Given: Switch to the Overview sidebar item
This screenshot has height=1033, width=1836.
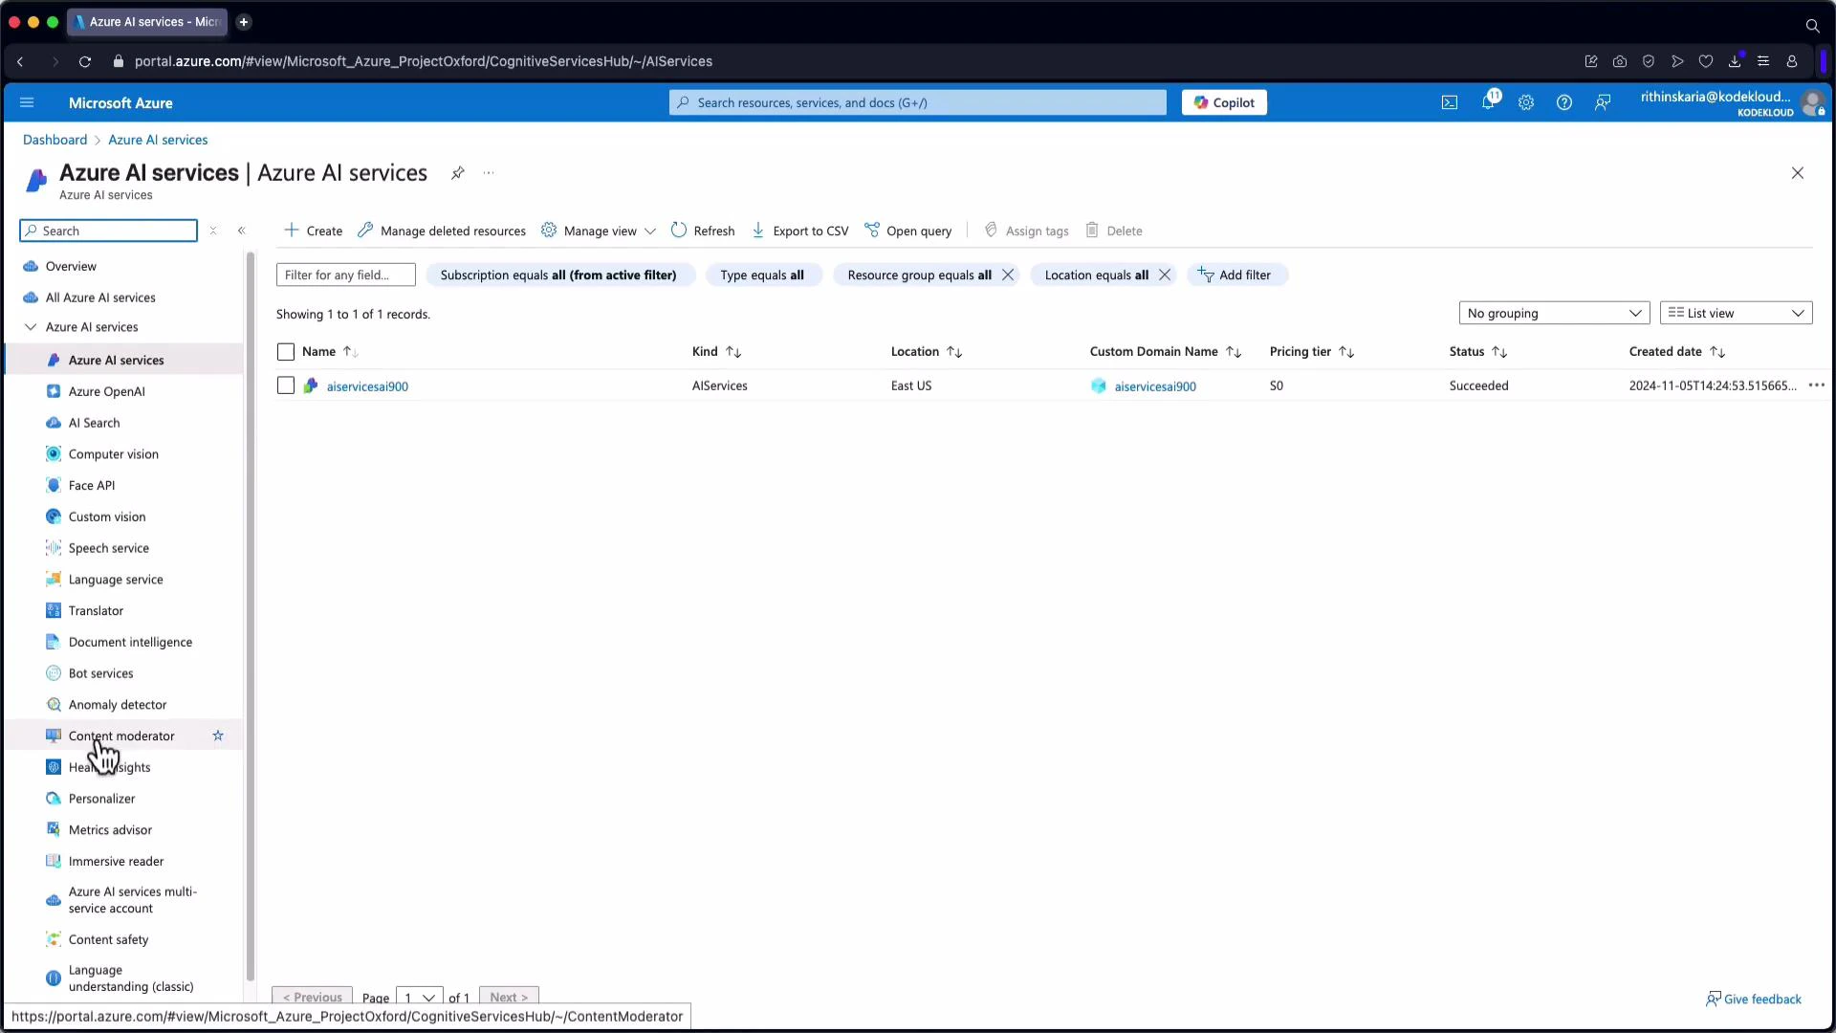Looking at the screenshot, I should 72,266.
